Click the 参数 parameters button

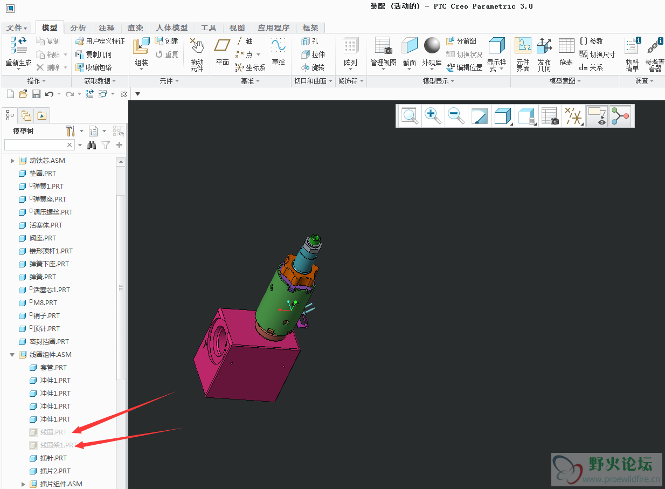tap(591, 41)
